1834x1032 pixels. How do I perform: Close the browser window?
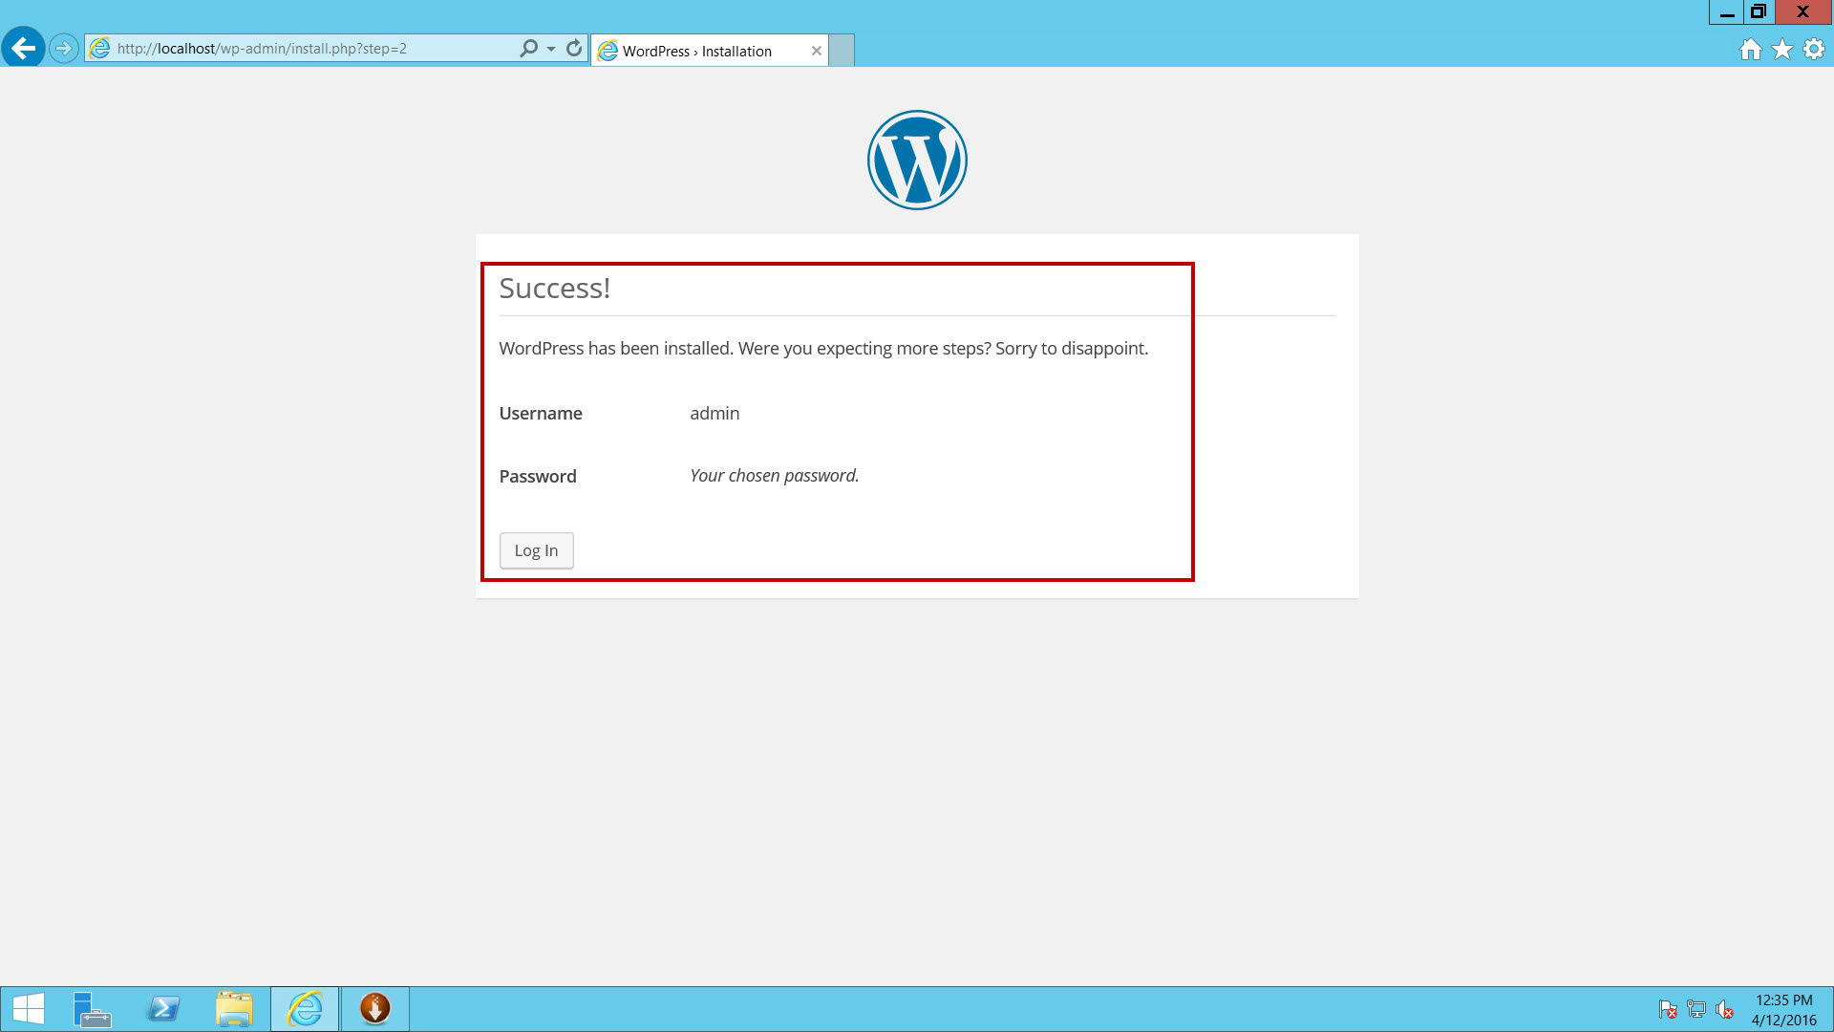[1803, 12]
